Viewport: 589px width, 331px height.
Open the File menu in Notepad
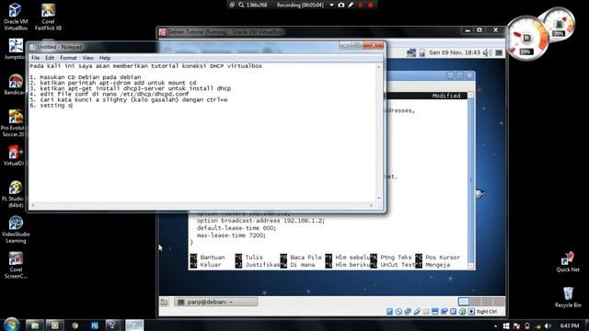click(x=35, y=58)
